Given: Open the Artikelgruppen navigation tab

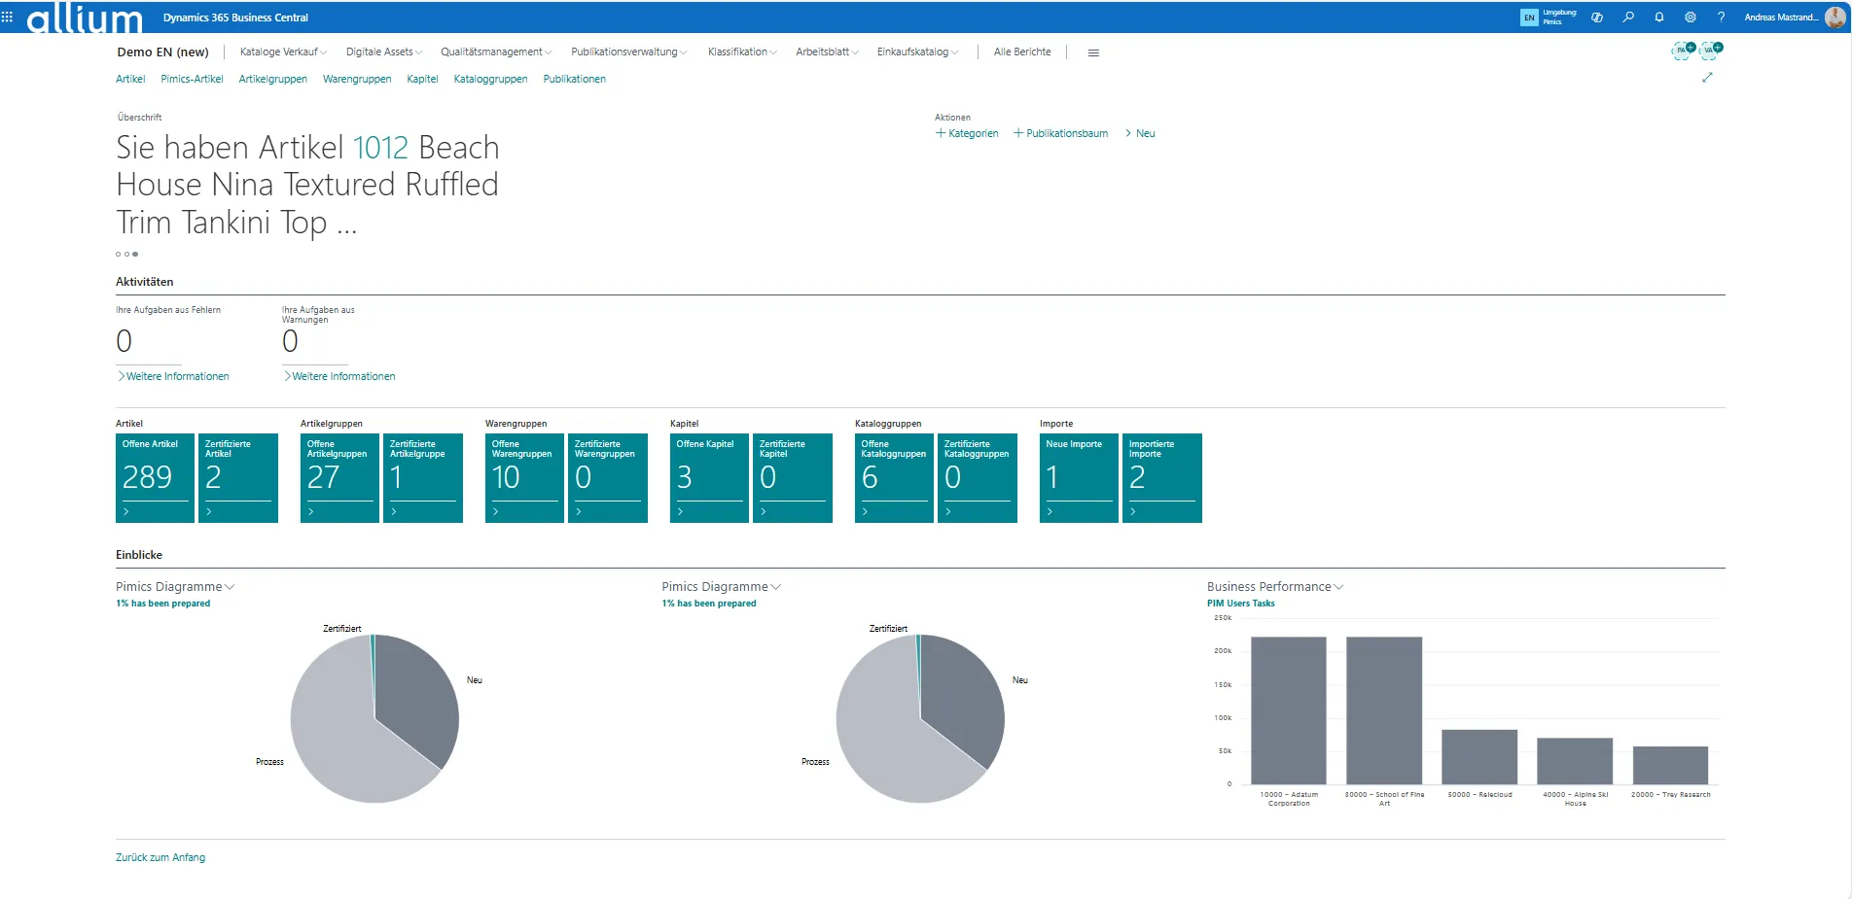Looking at the screenshot, I should click(272, 80).
